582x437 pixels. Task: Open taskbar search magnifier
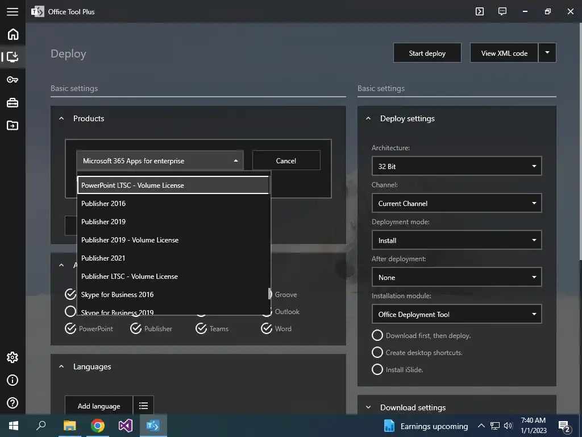click(41, 426)
